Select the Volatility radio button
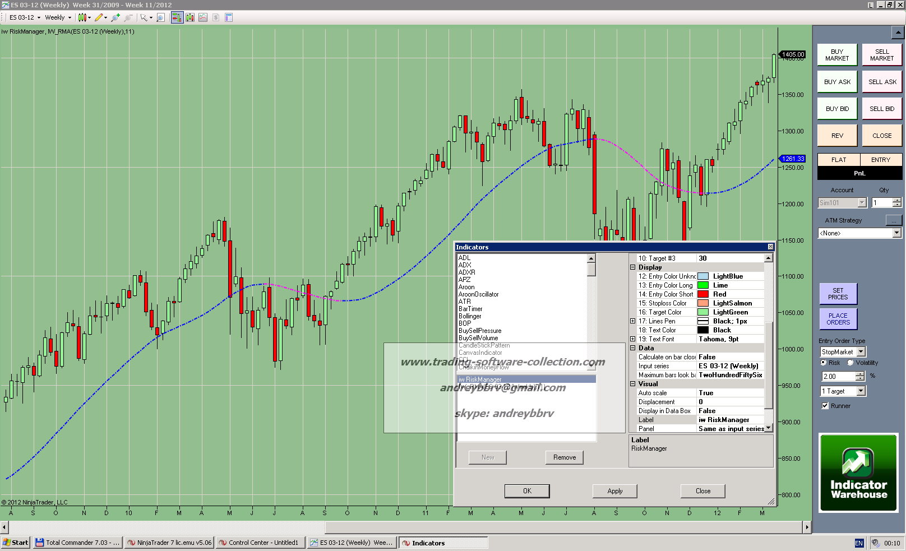 [850, 363]
